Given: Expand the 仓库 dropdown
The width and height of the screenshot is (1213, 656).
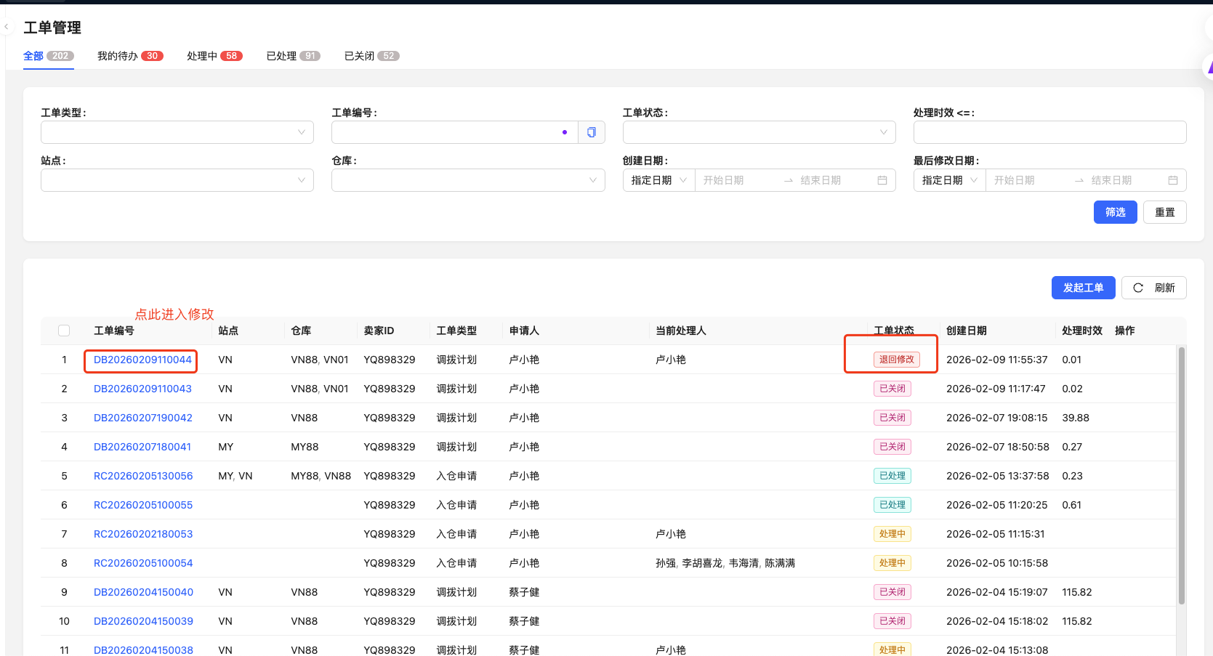Looking at the screenshot, I should 468,180.
